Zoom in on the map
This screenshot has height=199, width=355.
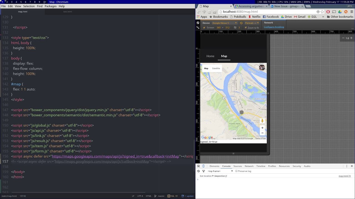click(x=262, y=128)
